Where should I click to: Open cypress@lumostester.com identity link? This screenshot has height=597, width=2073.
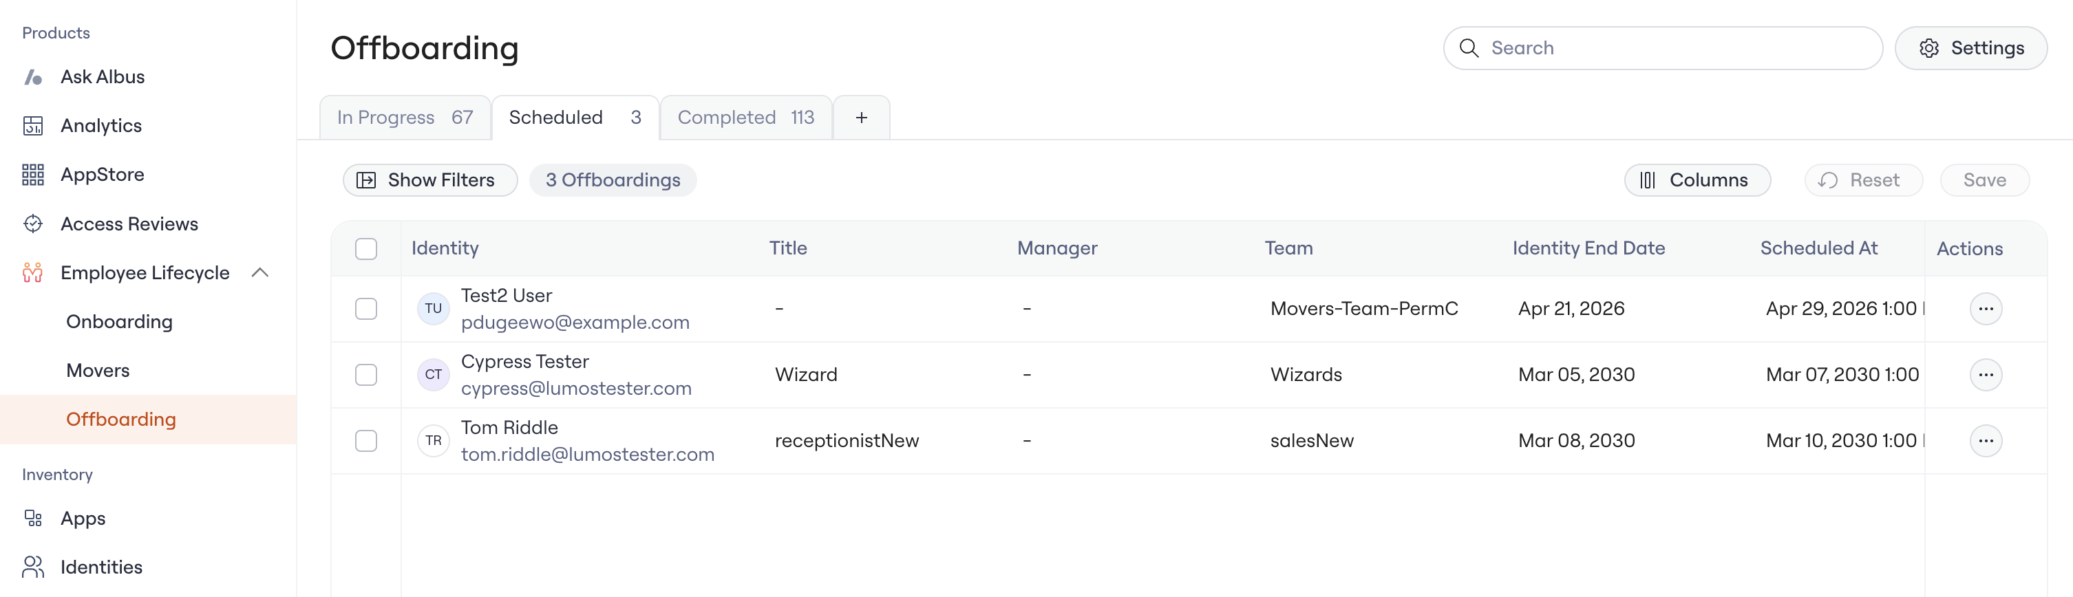[x=576, y=389]
